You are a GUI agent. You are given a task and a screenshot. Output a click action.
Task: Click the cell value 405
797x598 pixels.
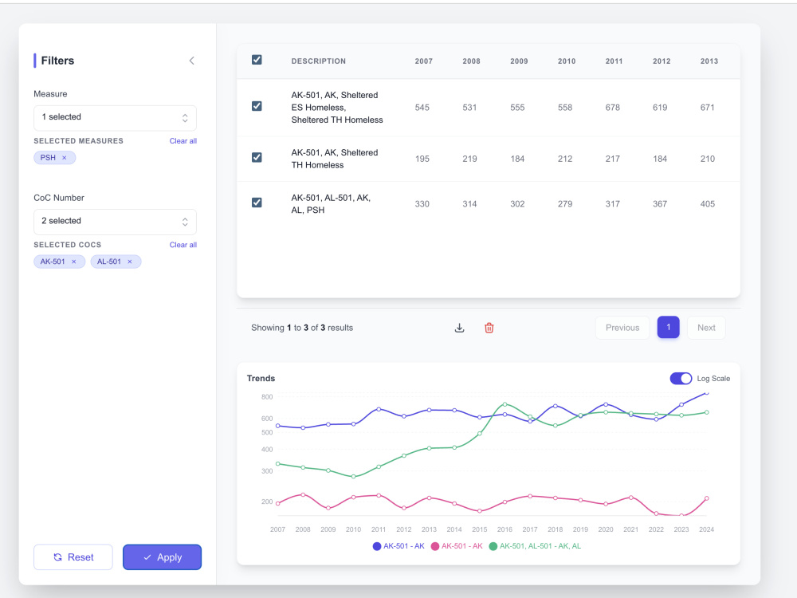[707, 204]
